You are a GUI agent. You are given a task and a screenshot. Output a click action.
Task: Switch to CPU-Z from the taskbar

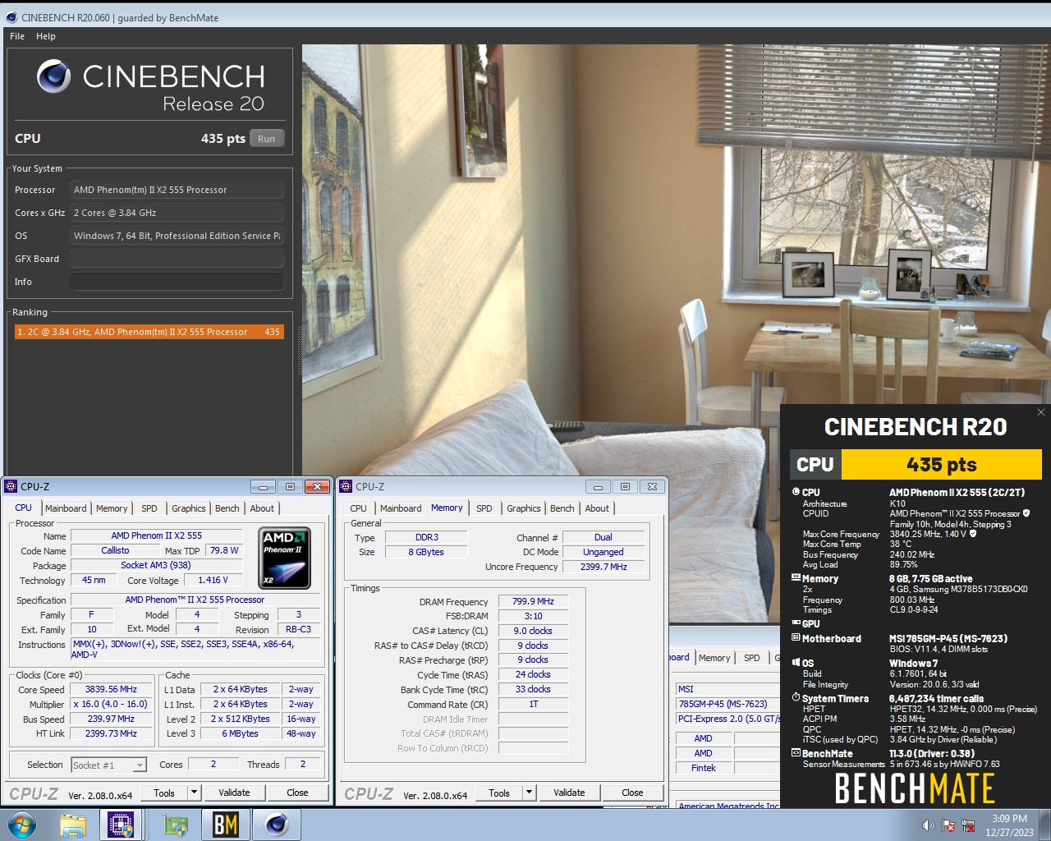click(121, 825)
